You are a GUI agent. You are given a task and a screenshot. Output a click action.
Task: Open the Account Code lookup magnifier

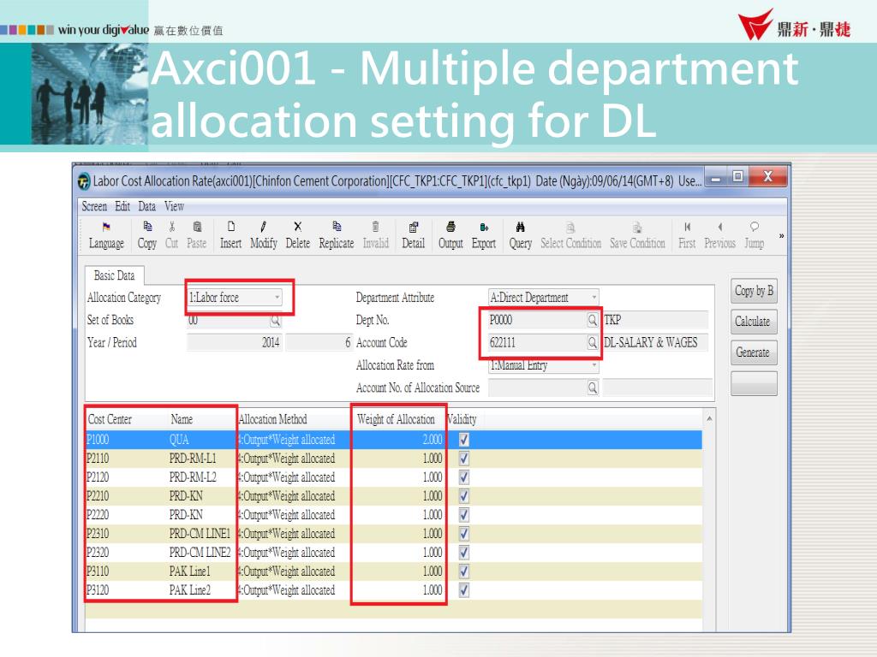592,342
